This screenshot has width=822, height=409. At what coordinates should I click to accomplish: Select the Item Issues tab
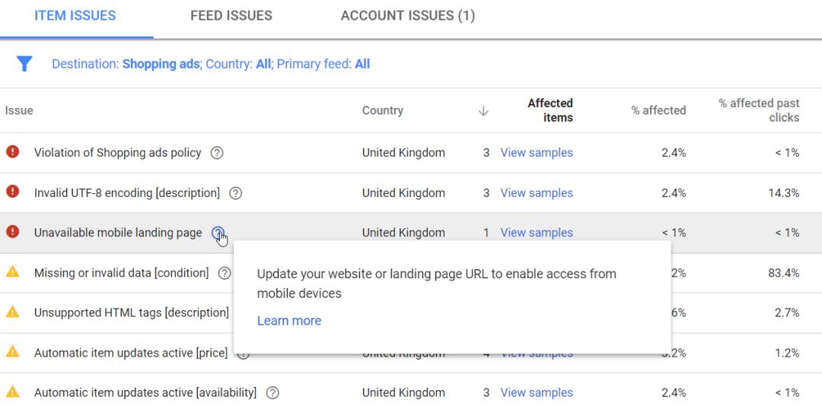75,16
